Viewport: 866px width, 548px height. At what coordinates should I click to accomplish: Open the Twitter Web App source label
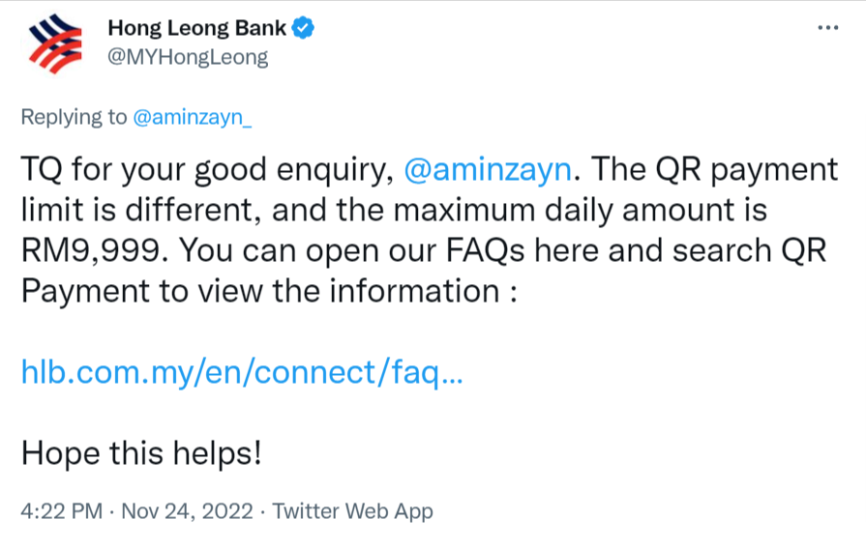pyautogui.click(x=352, y=511)
